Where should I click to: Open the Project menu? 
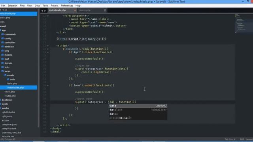pos(55,6)
